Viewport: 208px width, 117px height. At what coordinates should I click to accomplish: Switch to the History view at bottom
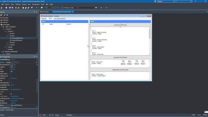click(x=205, y=115)
